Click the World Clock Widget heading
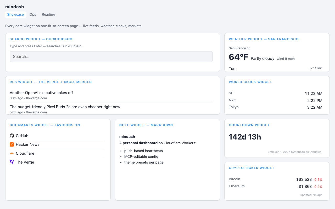This screenshot has width=335, height=209. click(250, 82)
